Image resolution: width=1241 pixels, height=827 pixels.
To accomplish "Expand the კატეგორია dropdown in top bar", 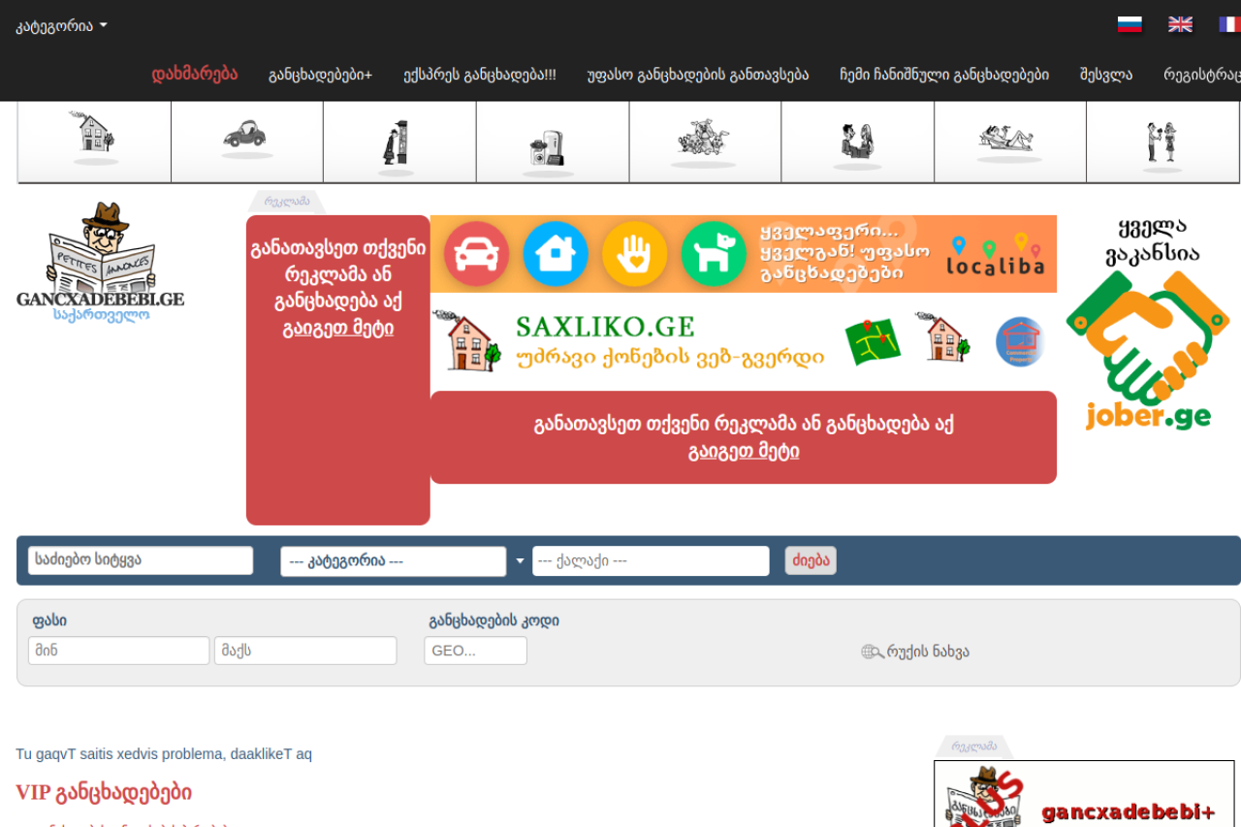I will coord(61,25).
